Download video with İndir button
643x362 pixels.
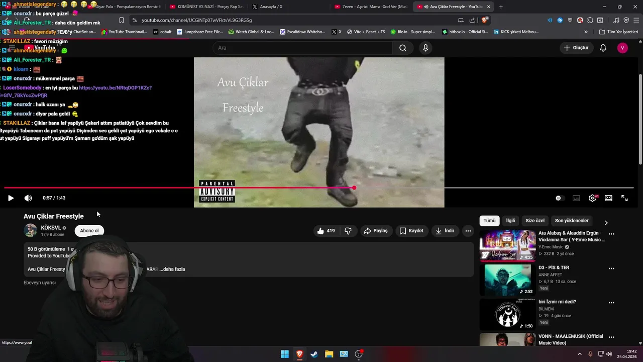click(x=445, y=231)
